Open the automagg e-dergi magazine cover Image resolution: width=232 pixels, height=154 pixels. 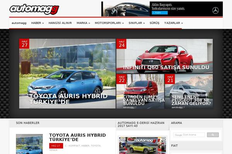[x=142, y=145]
